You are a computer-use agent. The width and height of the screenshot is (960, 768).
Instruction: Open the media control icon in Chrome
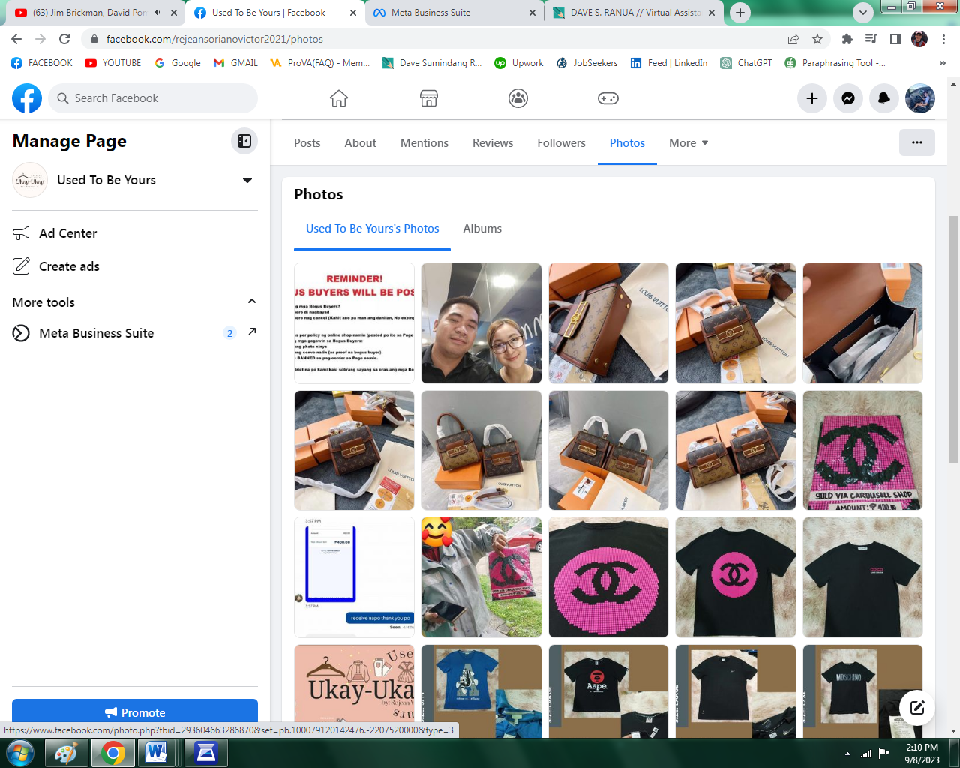click(871, 39)
